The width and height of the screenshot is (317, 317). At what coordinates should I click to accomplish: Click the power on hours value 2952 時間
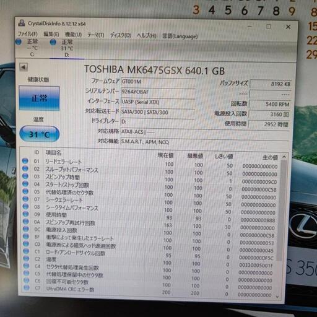coord(269,124)
